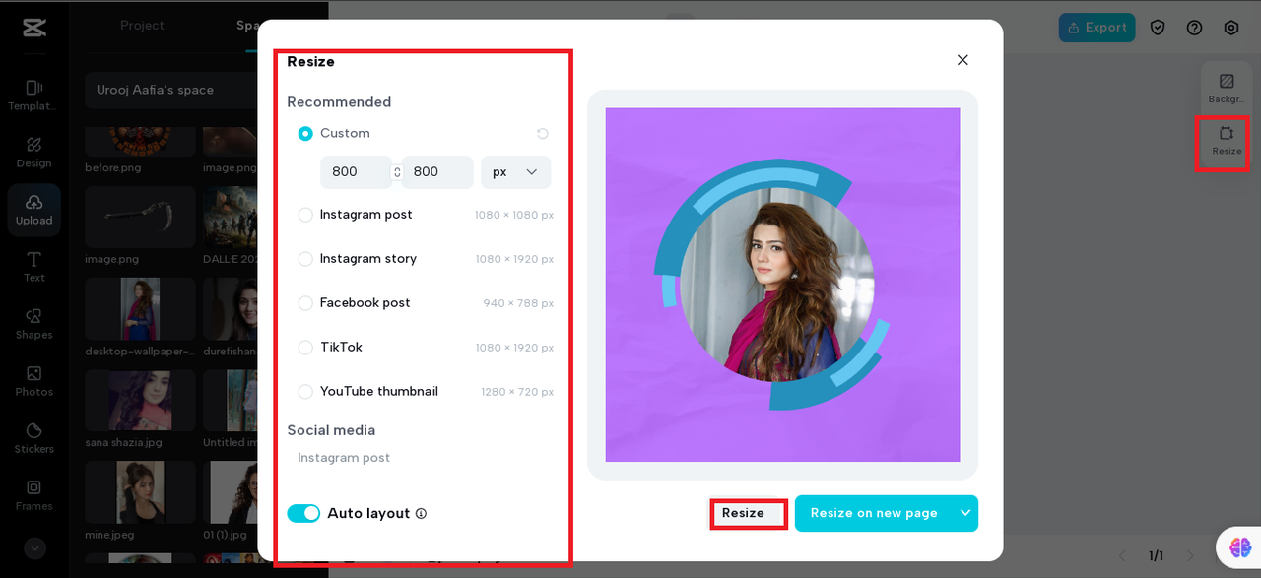This screenshot has width=1261, height=578.
Task: Select the Instagram story radio option
Action: click(305, 259)
